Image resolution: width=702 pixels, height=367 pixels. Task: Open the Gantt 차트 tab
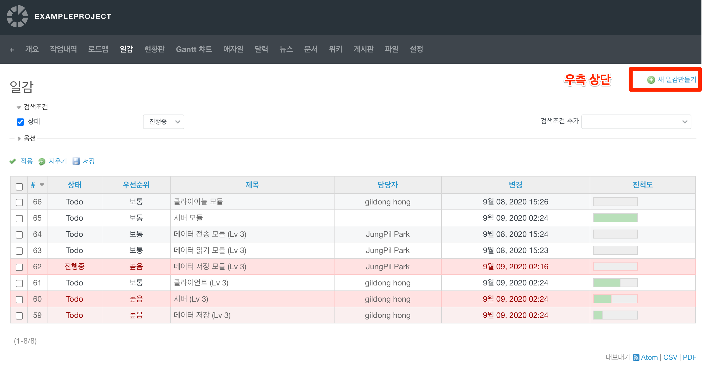point(194,49)
